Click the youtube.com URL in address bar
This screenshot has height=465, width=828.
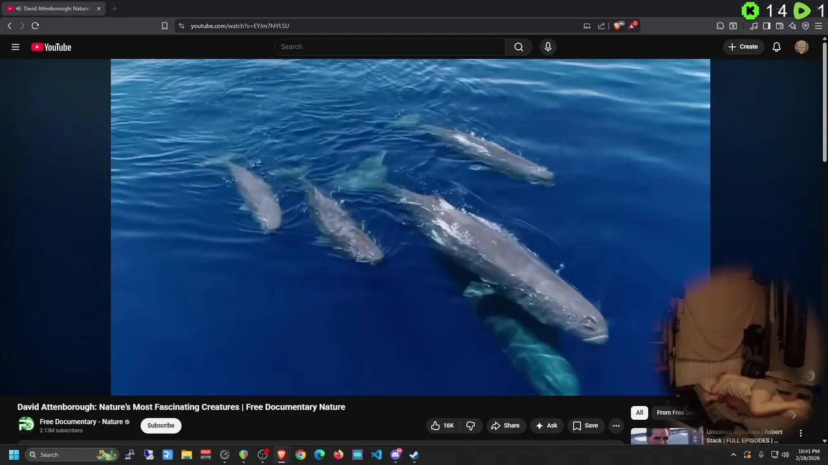[240, 26]
